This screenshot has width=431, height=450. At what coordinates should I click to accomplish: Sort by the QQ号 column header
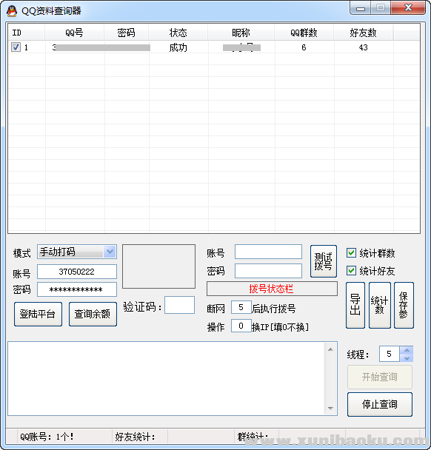point(74,33)
